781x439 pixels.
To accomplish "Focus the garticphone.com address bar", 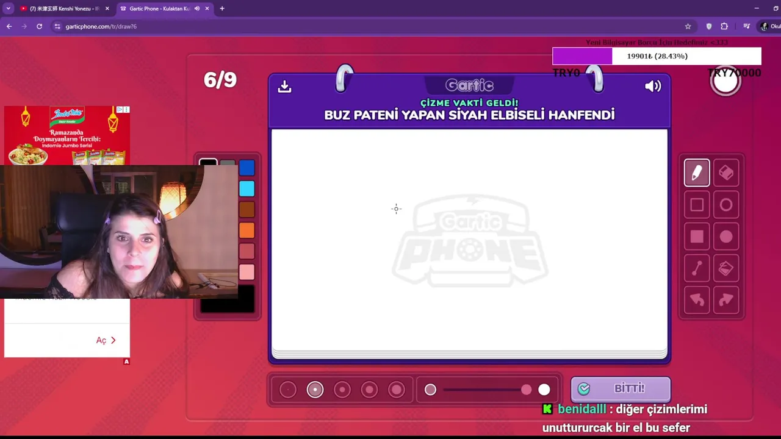I will (x=366, y=26).
